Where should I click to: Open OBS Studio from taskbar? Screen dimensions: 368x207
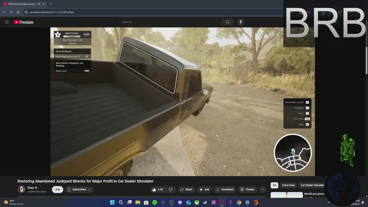point(172,202)
